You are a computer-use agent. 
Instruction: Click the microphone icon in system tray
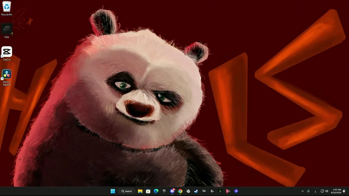[308, 191]
